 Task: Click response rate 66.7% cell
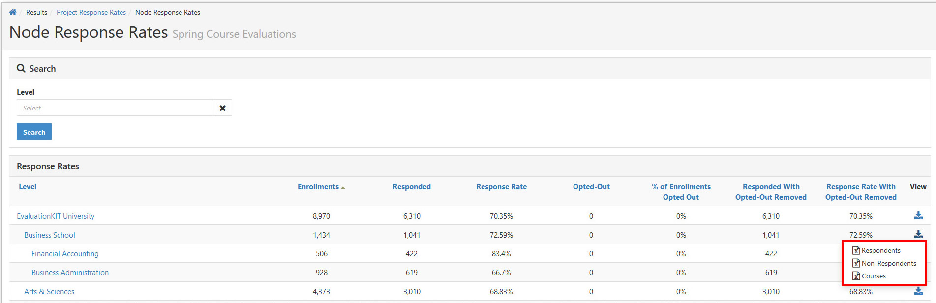[501, 273]
